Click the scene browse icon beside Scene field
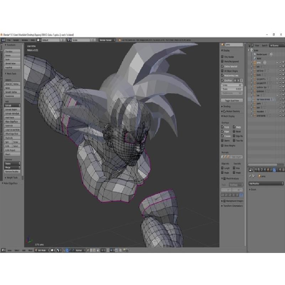The height and width of the screenshot is (285, 285). click(69, 40)
